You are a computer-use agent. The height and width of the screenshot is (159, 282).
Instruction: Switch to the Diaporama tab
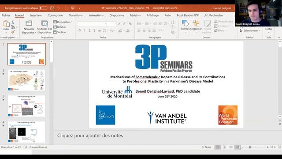point(116,15)
